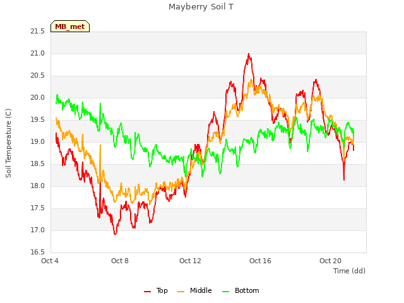Click the orange Middle legend swatch
Image resolution: width=404 pixels, height=303 pixels.
181,292
